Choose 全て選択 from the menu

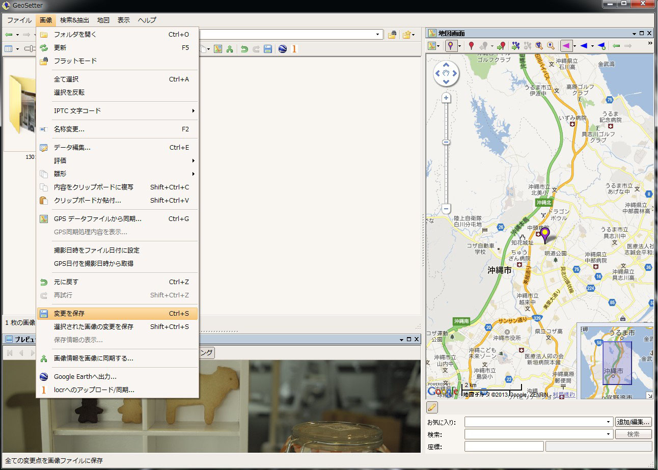click(x=117, y=79)
